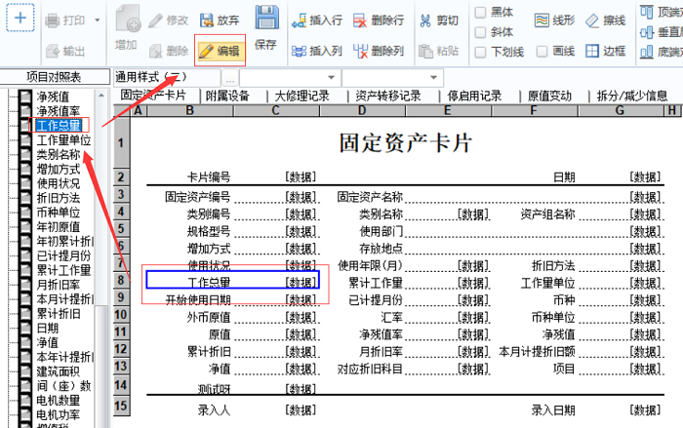Switch to the 附属设备 tab
This screenshot has width=683, height=428.
point(227,96)
